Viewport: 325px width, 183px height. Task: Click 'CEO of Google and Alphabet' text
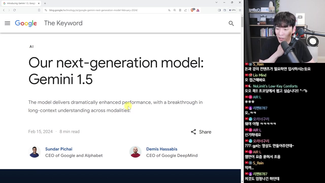(74, 156)
